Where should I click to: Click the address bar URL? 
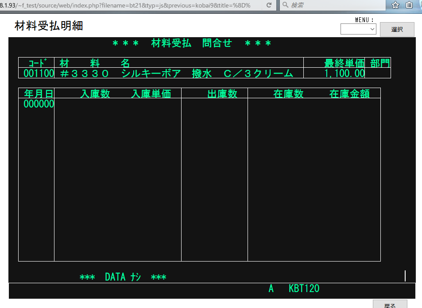(x=128, y=5)
